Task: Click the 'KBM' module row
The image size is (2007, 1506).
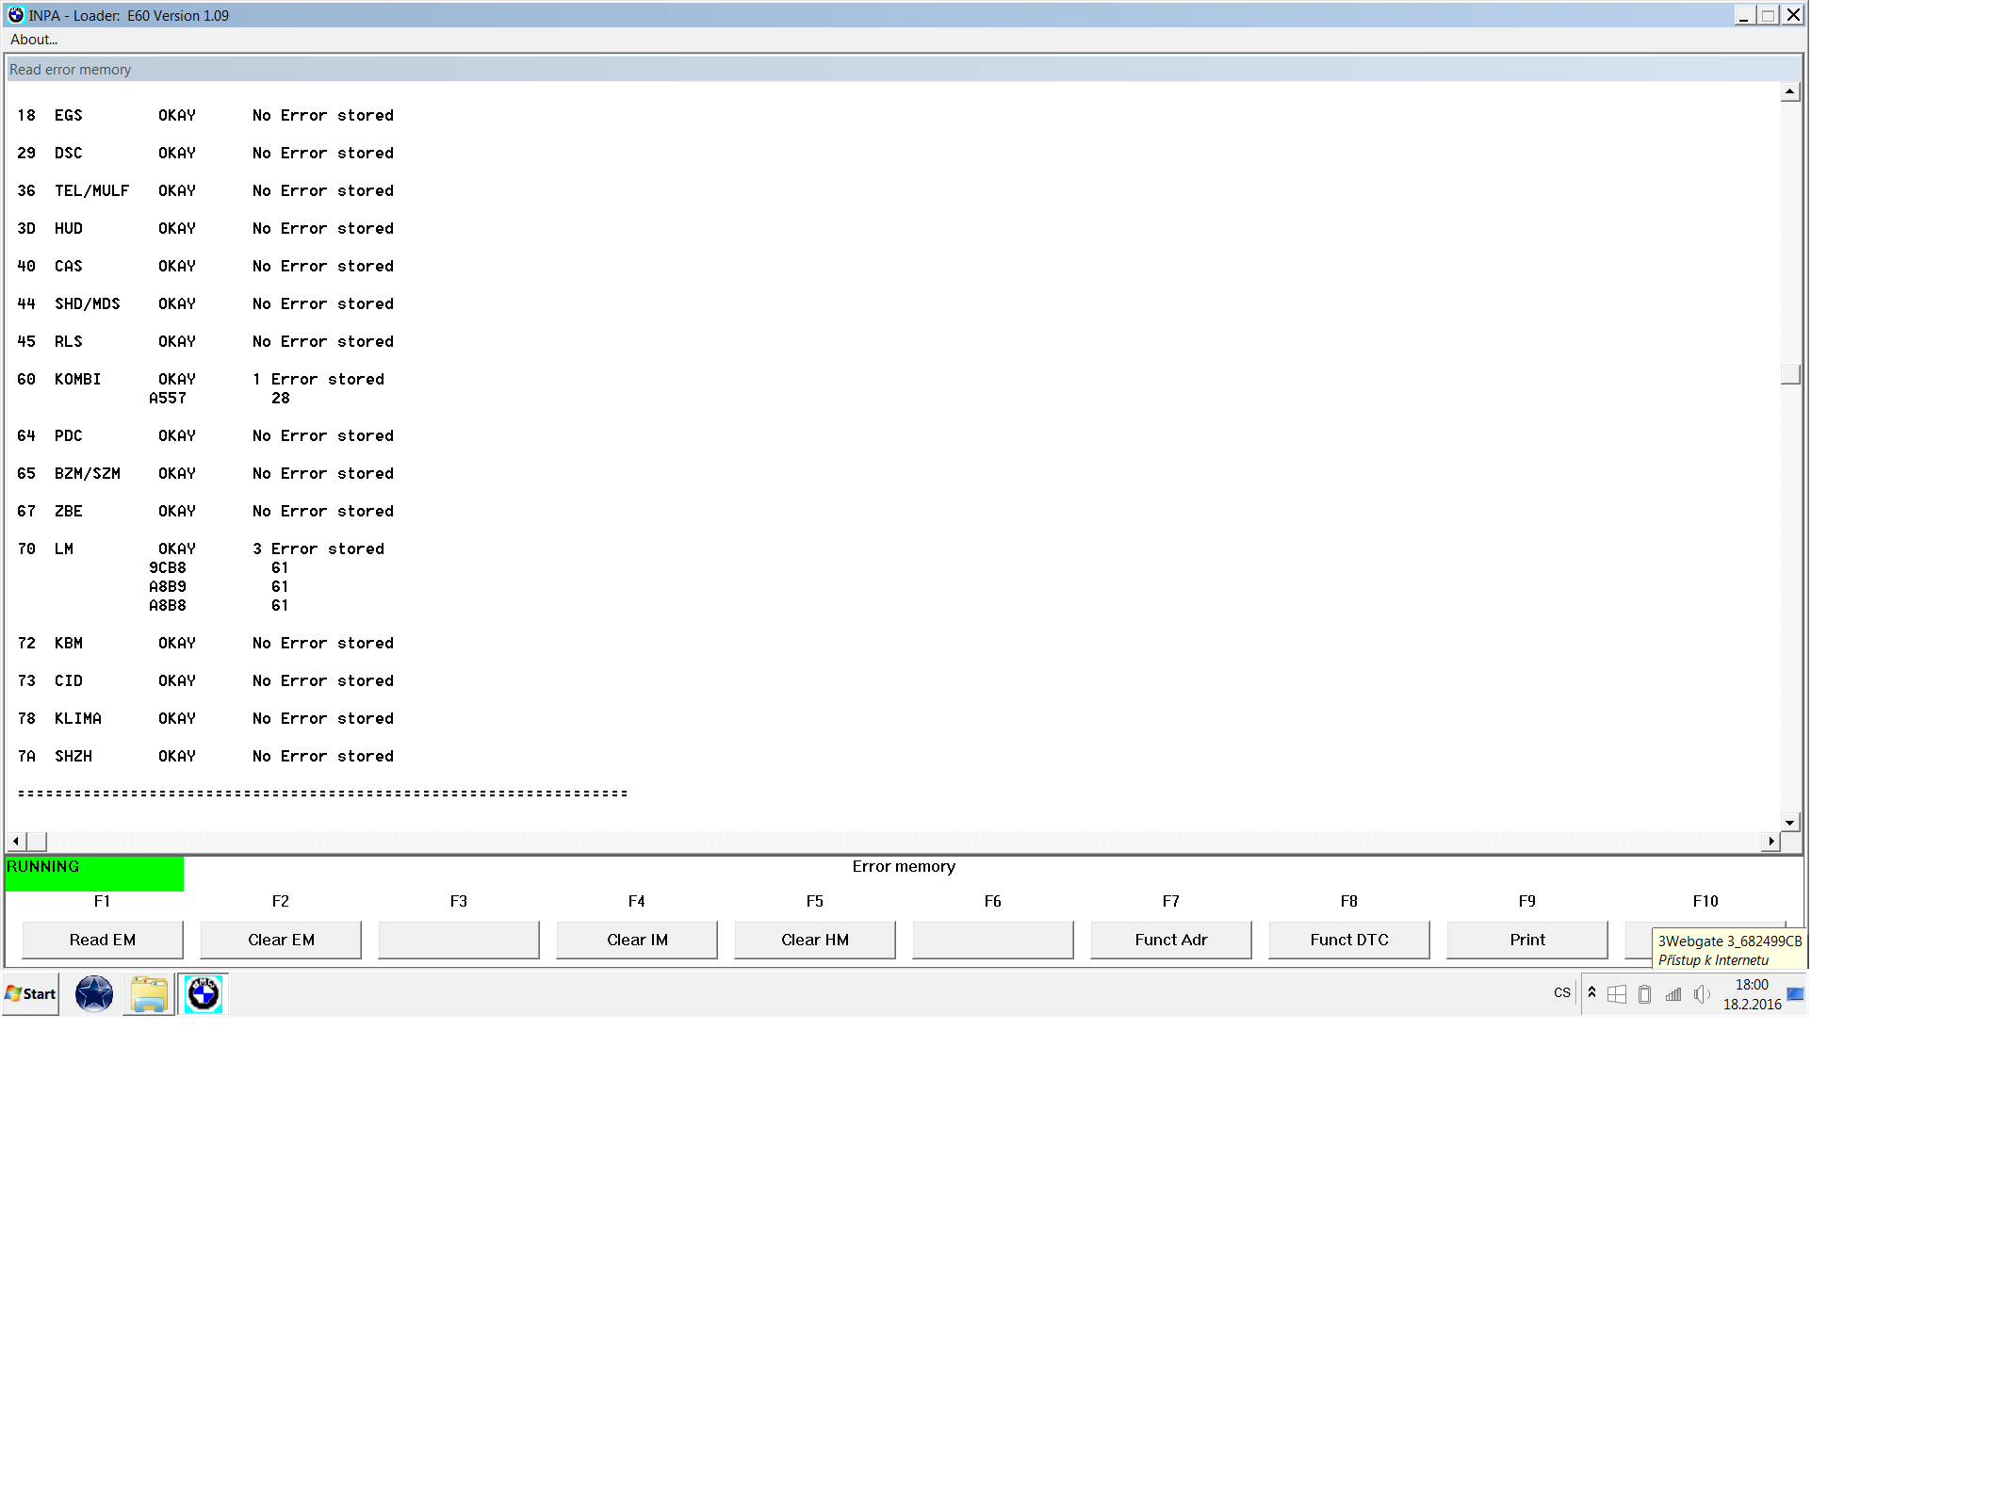Action: tap(205, 644)
